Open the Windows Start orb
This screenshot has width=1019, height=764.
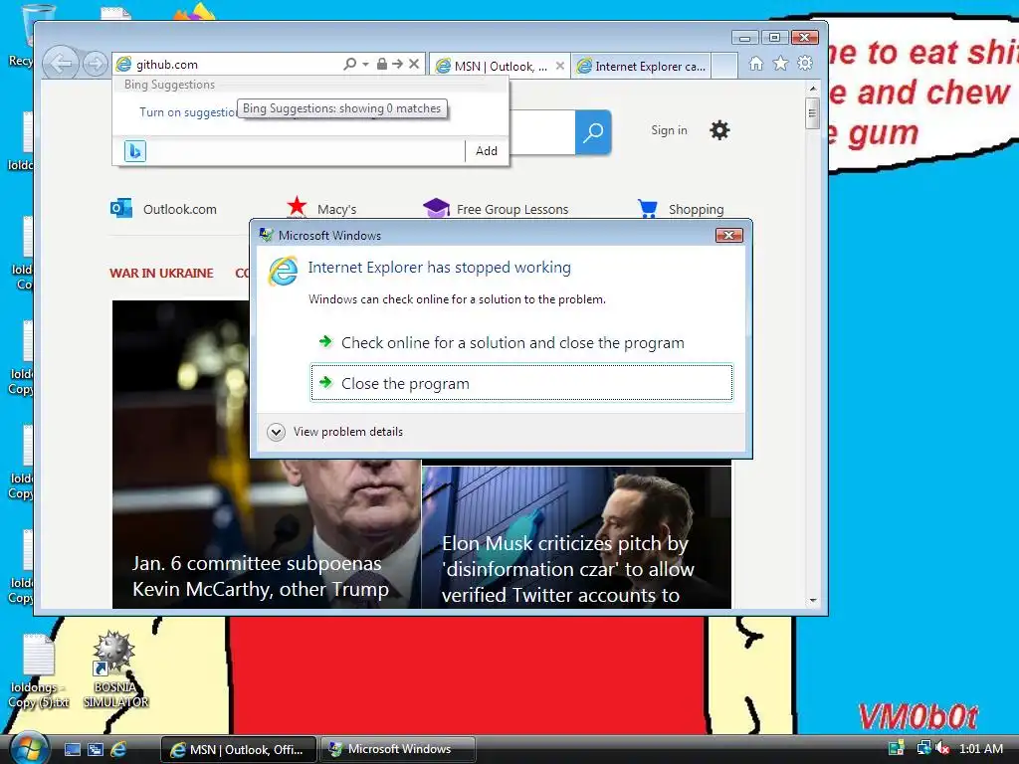click(x=27, y=748)
